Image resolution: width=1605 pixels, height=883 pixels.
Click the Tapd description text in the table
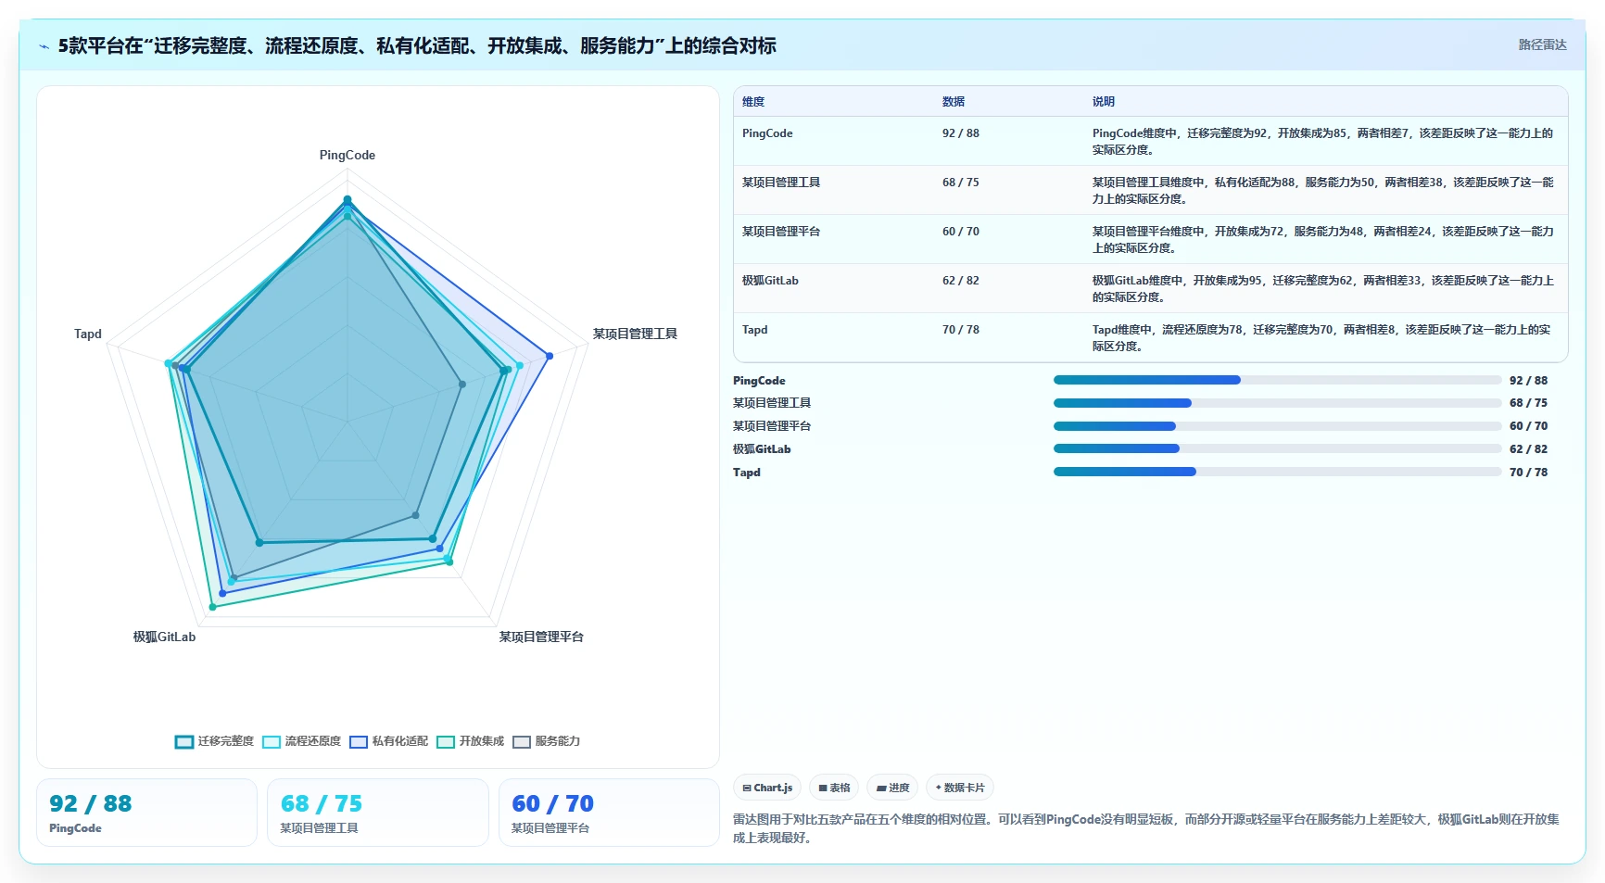pyautogui.click(x=1321, y=338)
